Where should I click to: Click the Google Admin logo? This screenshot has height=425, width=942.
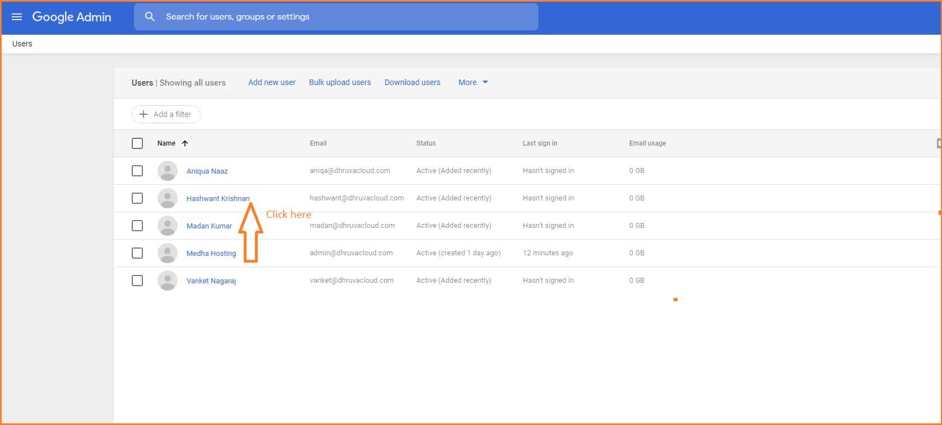[x=72, y=17]
